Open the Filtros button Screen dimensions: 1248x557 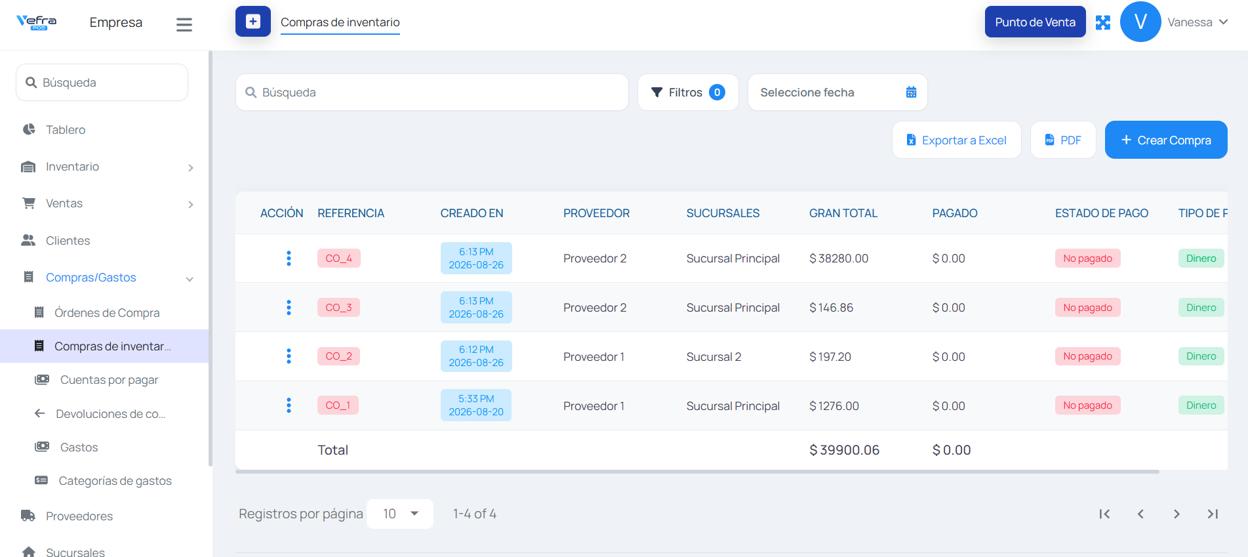click(688, 93)
